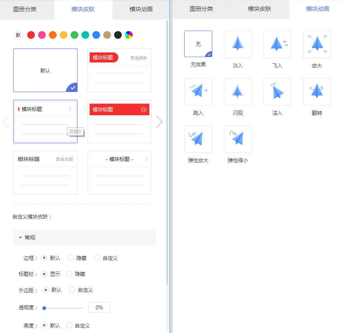This screenshot has width=343, height=333.
Task: Set 高度 to 默认
Action: tap(44, 325)
